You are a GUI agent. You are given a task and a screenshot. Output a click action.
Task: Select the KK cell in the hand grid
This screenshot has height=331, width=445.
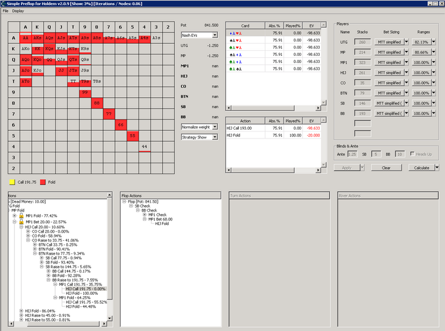point(38,48)
